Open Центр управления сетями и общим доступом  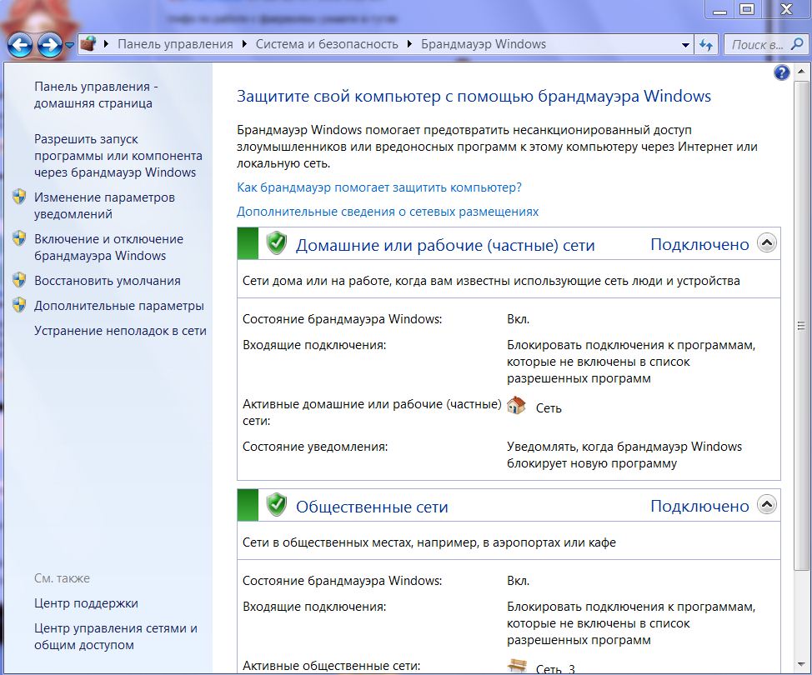point(116,636)
